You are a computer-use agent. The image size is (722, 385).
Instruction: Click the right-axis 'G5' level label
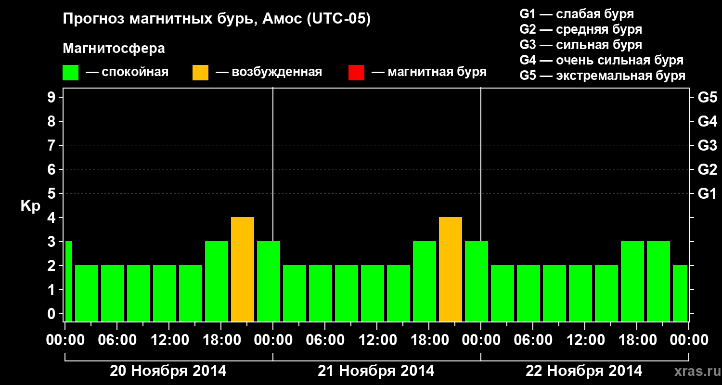[x=707, y=97]
